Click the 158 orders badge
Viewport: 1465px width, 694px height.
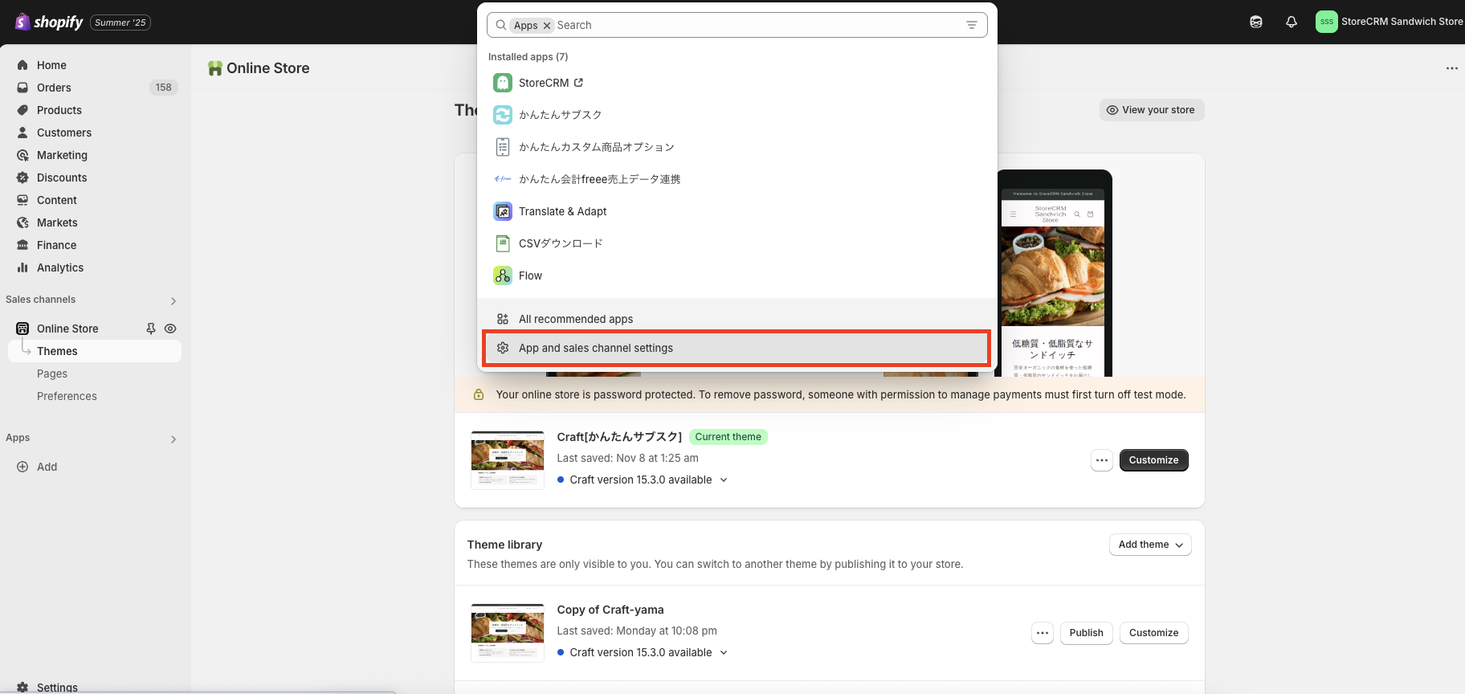click(164, 88)
